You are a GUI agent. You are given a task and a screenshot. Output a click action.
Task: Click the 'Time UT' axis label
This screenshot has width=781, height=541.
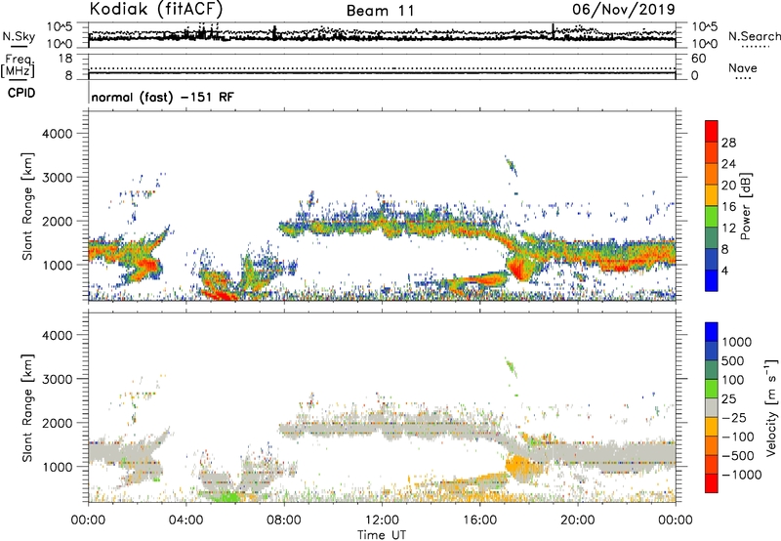382,535
